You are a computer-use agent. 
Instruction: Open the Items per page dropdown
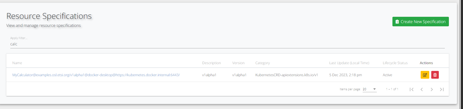pyautogui.click(x=369, y=89)
